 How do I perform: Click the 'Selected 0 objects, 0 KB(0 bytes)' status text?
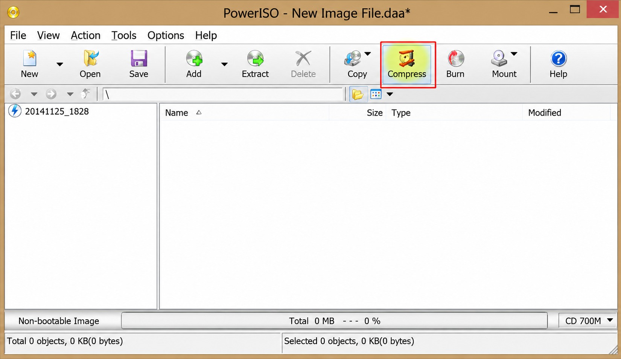tap(349, 341)
